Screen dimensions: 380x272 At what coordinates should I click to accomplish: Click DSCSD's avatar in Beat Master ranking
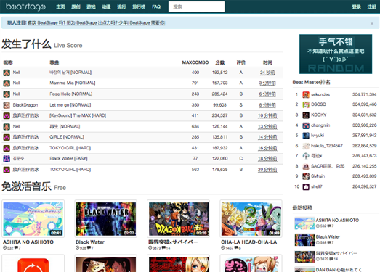(x=306, y=104)
